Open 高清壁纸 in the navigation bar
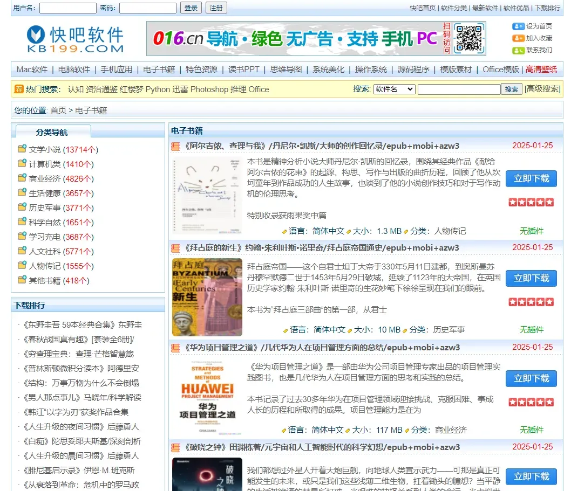The height and width of the screenshot is (491, 564). tap(541, 70)
